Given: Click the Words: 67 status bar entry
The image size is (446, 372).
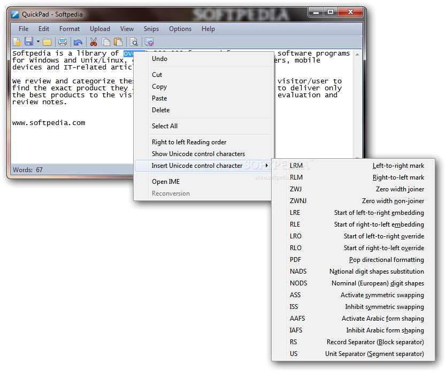Looking at the screenshot, I should point(28,169).
